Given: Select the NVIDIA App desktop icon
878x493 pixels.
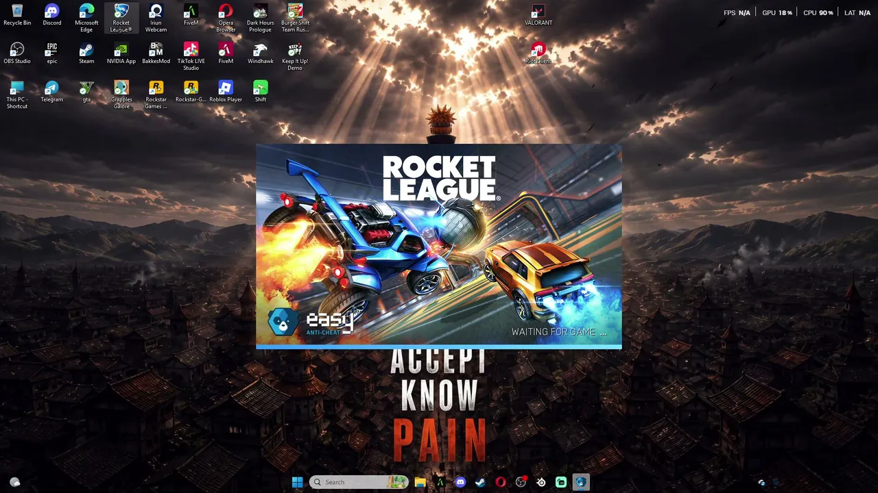Looking at the screenshot, I should coord(121,53).
